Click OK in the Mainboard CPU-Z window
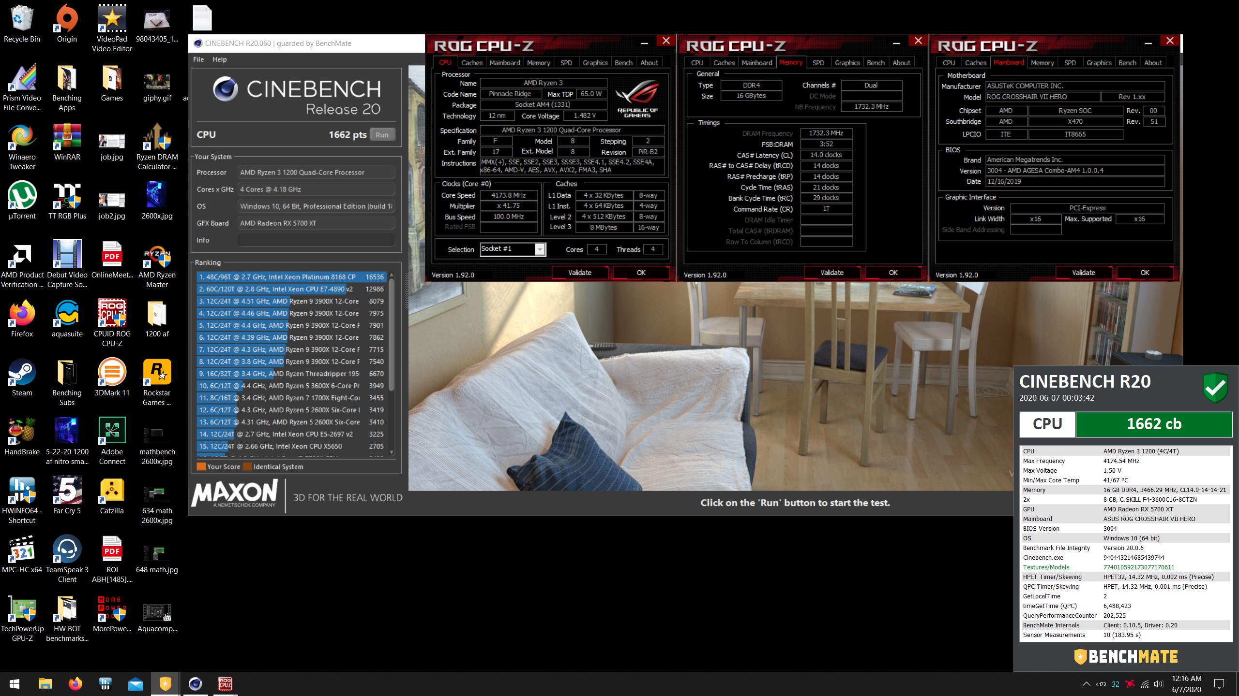 (1145, 273)
